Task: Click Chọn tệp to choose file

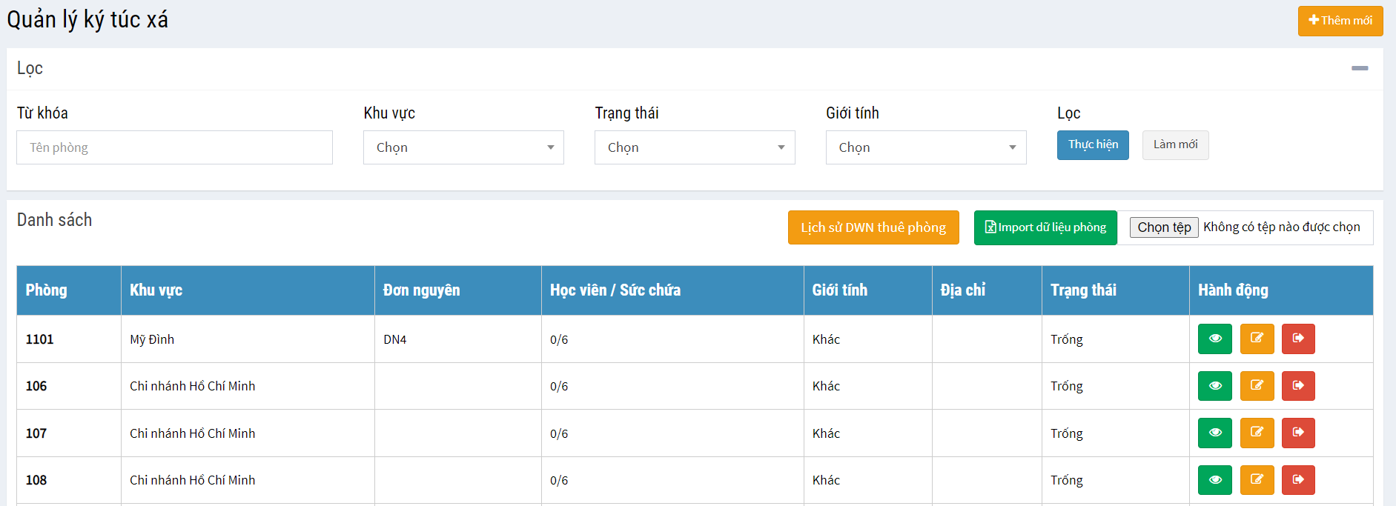Action: pyautogui.click(x=1164, y=227)
